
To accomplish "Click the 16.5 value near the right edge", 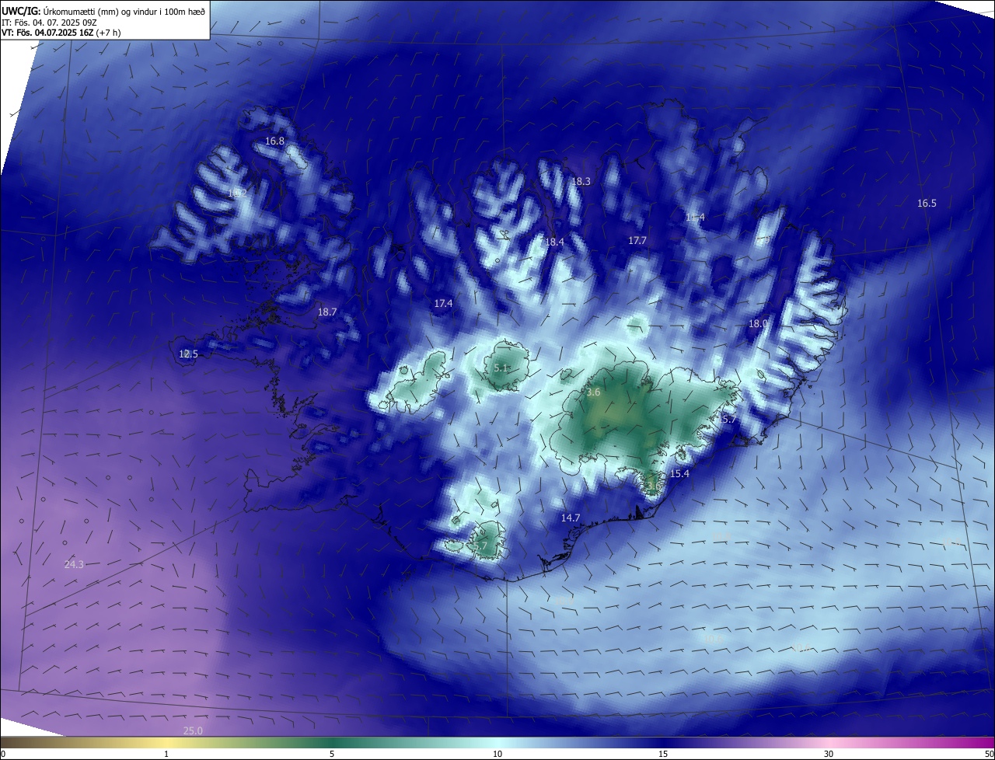I will pos(927,203).
